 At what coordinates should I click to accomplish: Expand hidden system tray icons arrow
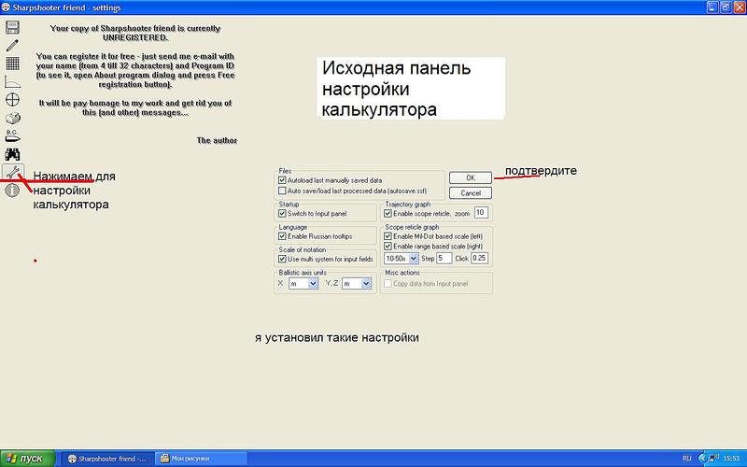[702, 459]
